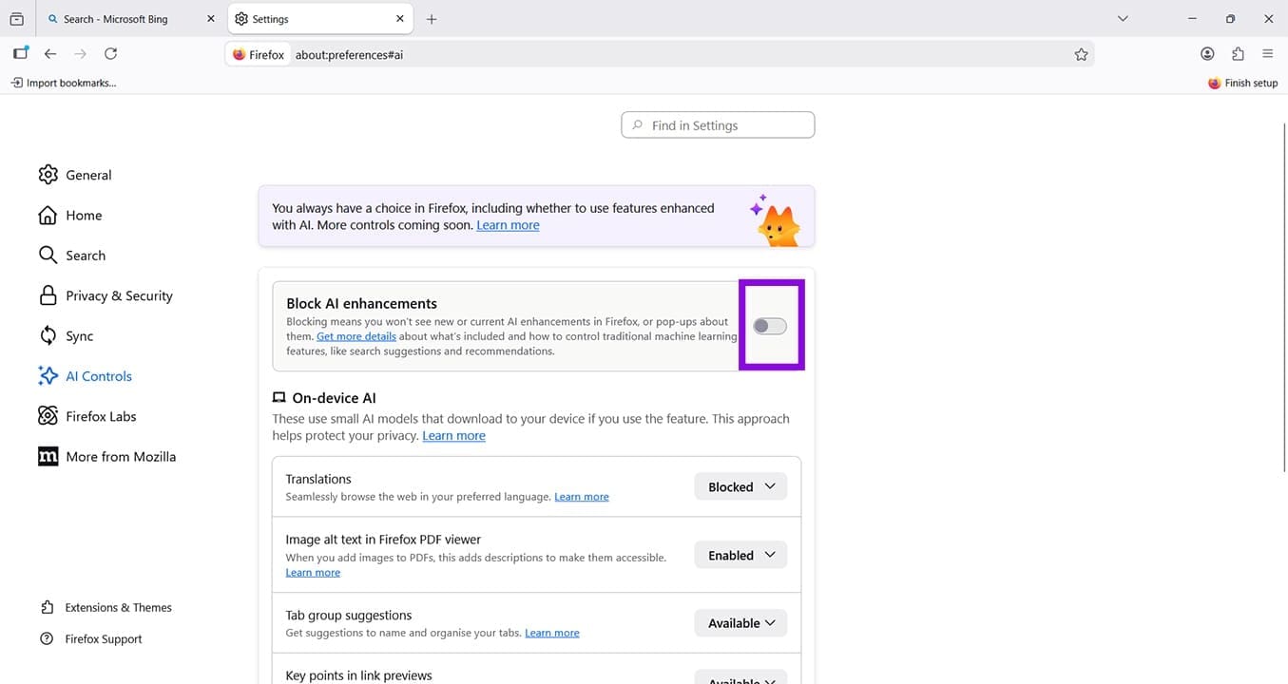Viewport: 1288px width, 684px height.
Task: Click the Search magnifier icon in sidebar
Action: pyautogui.click(x=48, y=256)
